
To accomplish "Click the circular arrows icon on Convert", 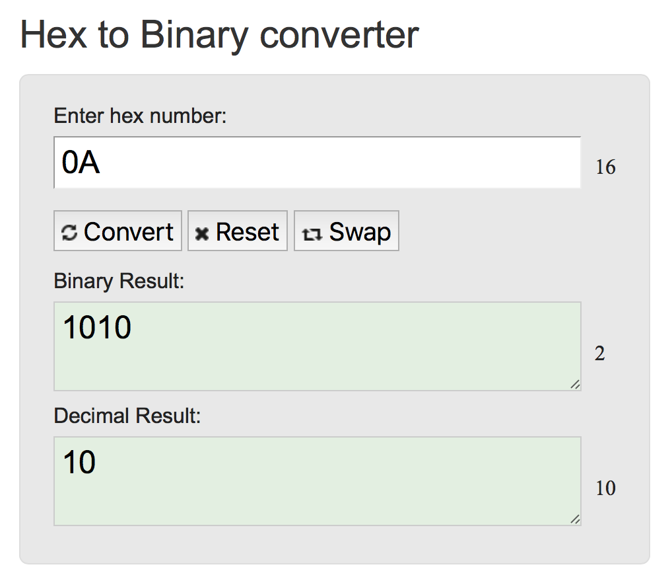I will 69,233.
